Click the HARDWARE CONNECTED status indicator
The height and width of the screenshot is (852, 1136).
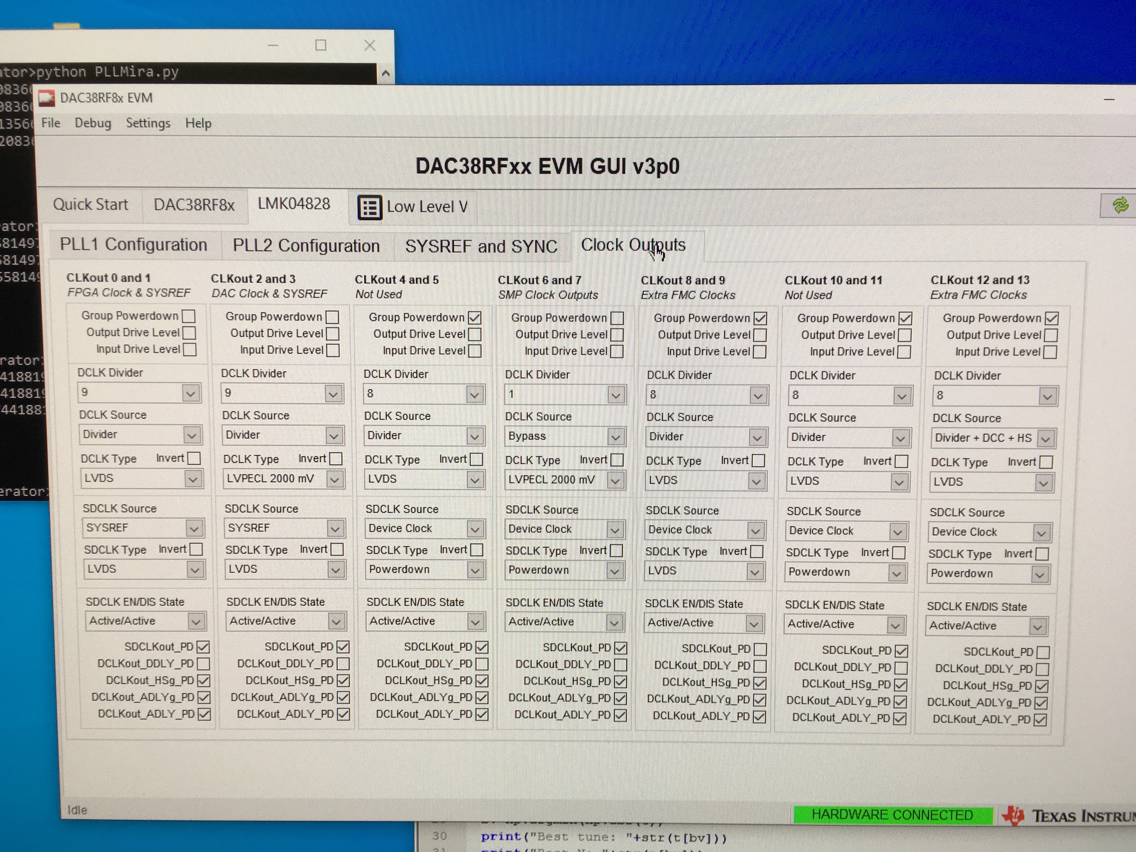pos(893,815)
